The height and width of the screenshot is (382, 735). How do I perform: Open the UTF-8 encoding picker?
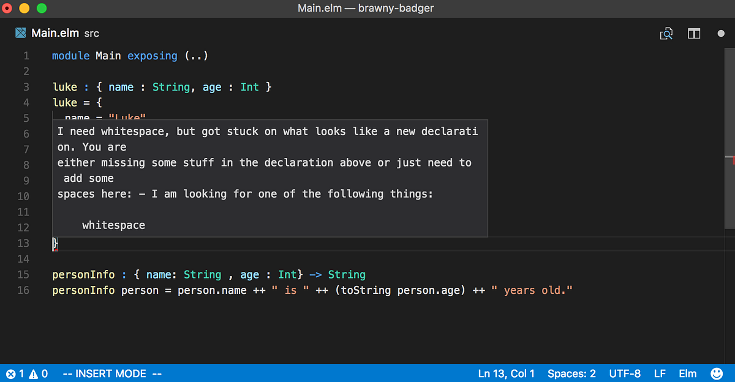625,373
